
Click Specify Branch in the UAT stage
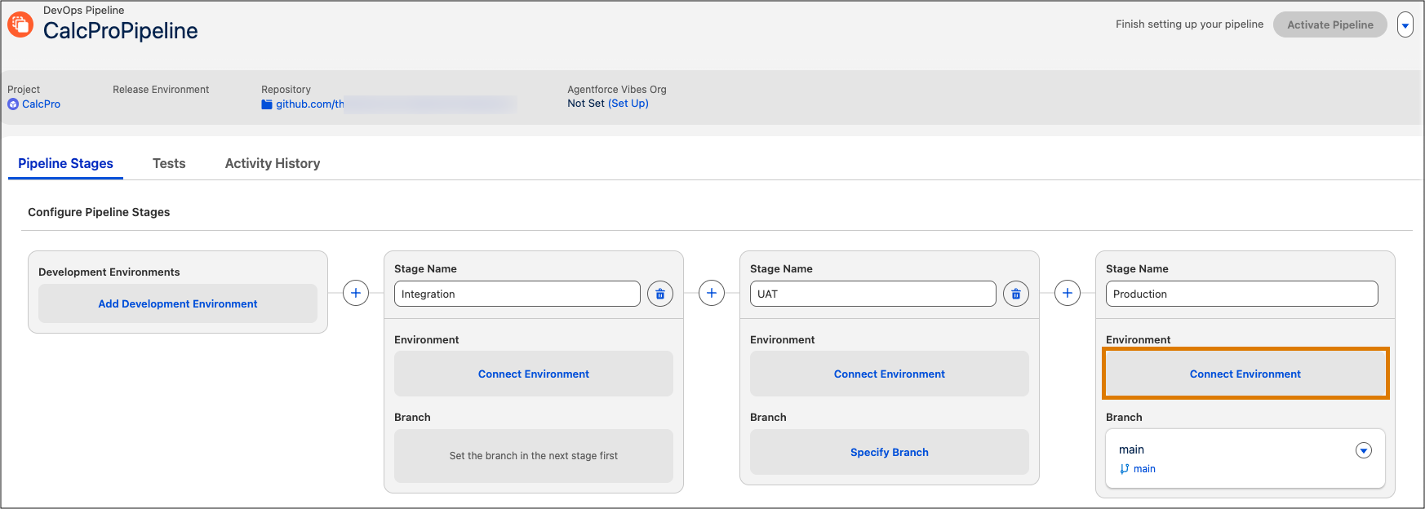890,452
